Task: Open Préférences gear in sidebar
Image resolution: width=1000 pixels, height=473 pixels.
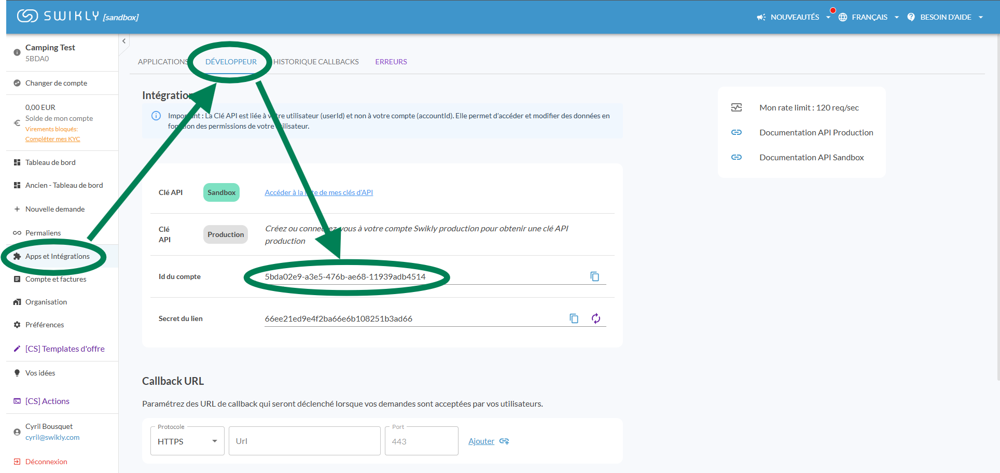Action: [x=17, y=325]
